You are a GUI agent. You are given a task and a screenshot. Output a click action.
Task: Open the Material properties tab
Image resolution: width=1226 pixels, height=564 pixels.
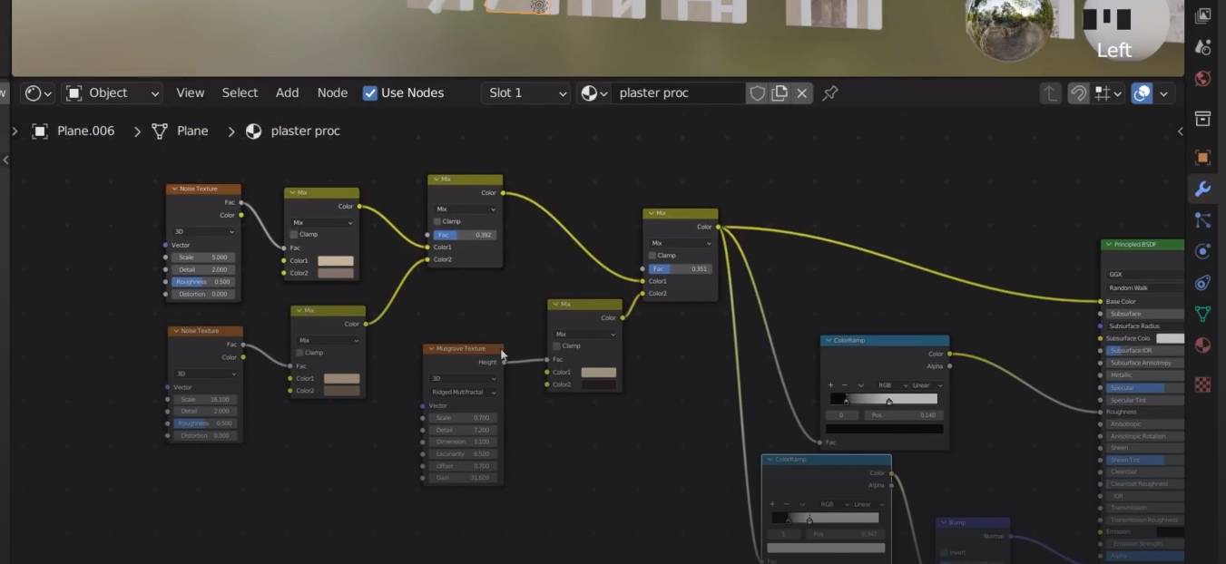[1202, 345]
